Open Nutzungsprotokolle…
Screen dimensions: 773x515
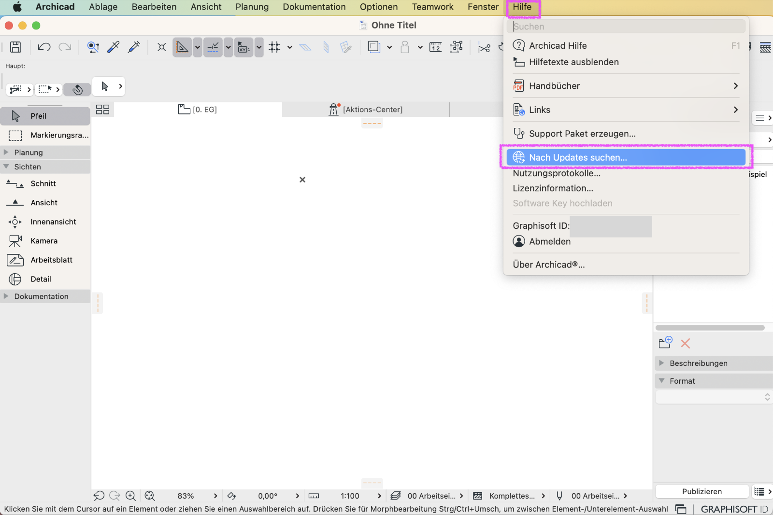(626, 173)
